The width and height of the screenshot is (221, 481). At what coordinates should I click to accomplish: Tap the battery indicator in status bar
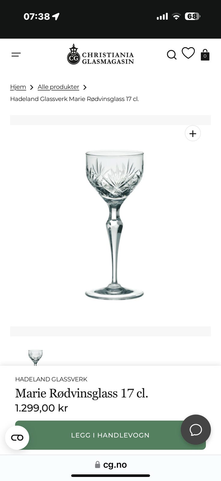[192, 16]
